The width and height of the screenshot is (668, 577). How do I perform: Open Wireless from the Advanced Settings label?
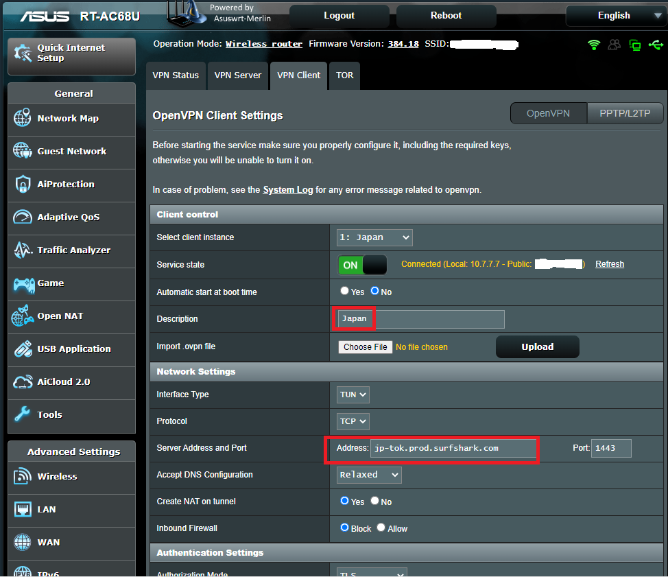click(x=58, y=476)
